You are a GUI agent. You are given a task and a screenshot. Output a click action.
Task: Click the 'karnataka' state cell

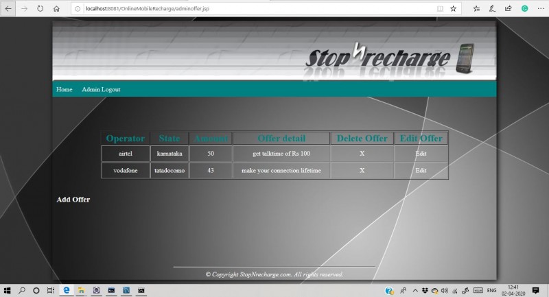point(170,154)
